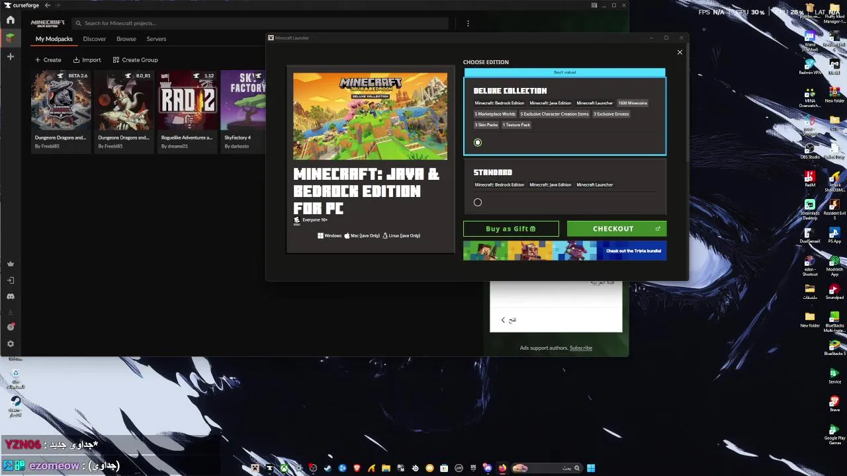Click the Create Group button
Image resolution: width=847 pixels, height=476 pixels.
[136, 60]
